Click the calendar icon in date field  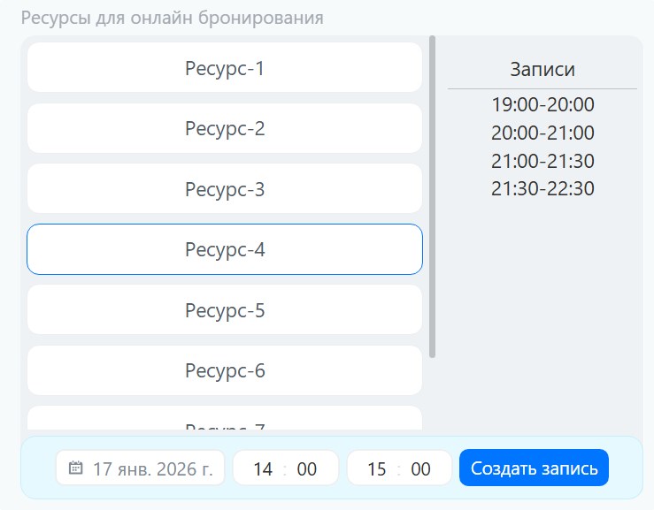click(x=76, y=468)
